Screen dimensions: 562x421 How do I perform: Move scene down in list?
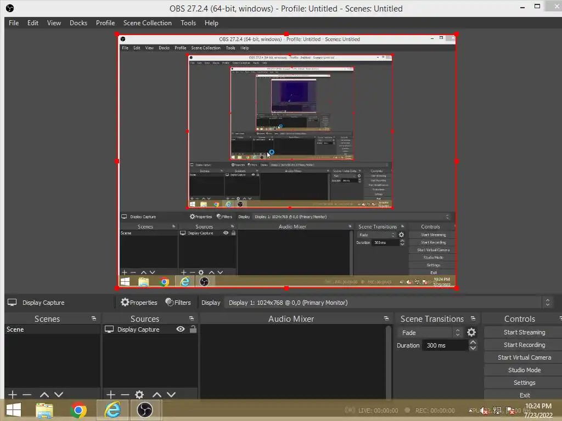tap(59, 395)
